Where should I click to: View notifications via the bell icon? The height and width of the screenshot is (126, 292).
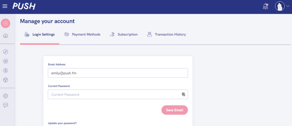[265, 6]
